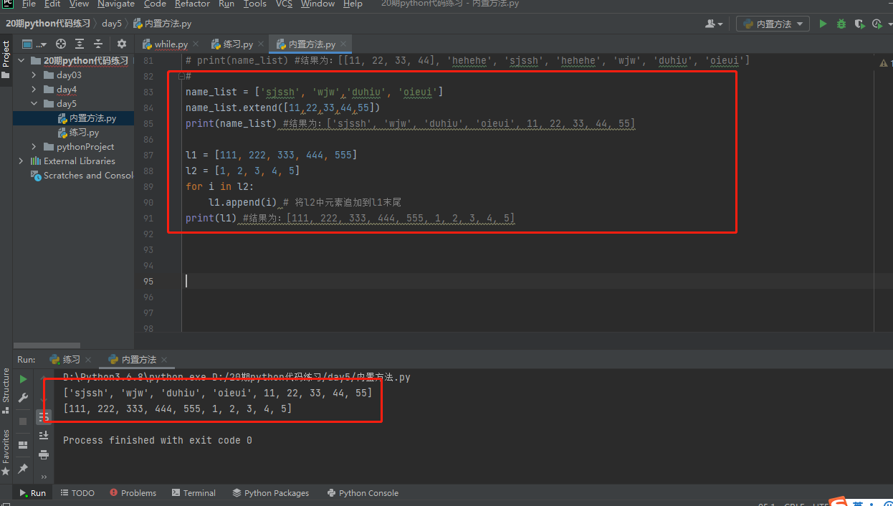Open the Problems tool window

[133, 493]
